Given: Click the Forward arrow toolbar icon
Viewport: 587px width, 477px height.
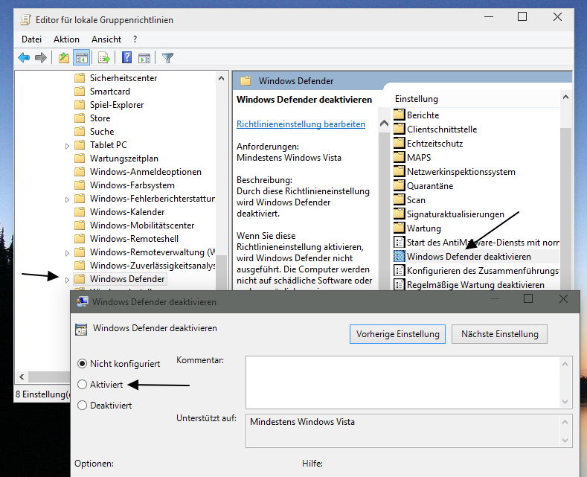Looking at the screenshot, I should (x=40, y=58).
